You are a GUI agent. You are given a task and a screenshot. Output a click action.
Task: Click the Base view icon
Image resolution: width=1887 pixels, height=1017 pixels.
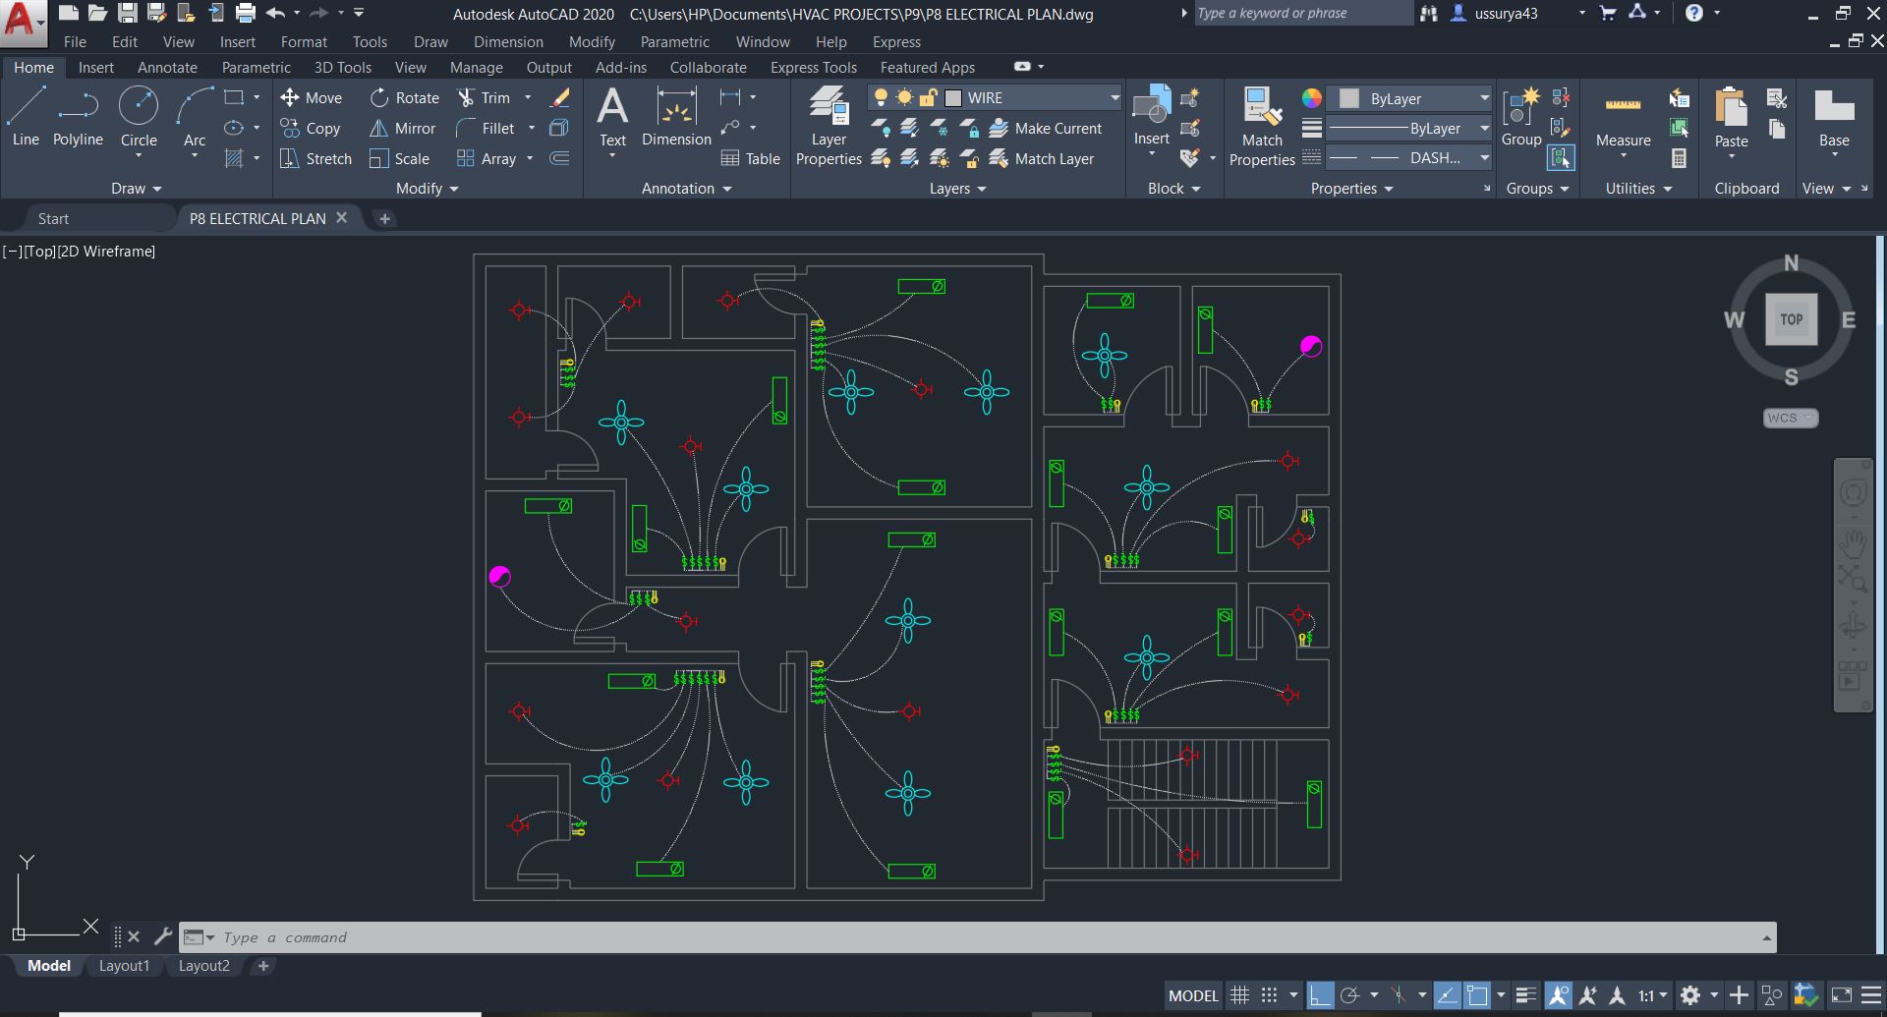click(1834, 118)
